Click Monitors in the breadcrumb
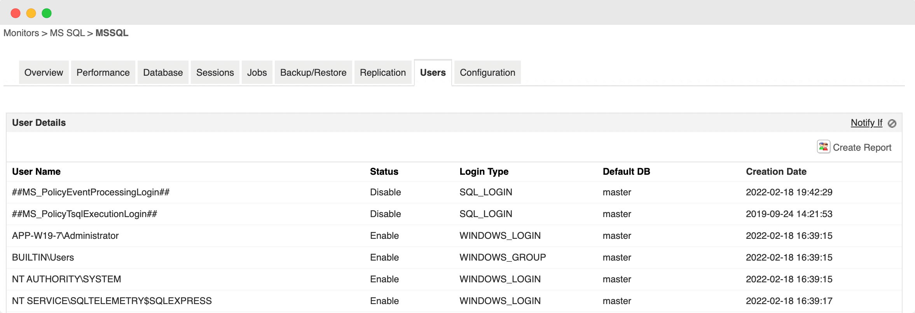 click(x=21, y=33)
